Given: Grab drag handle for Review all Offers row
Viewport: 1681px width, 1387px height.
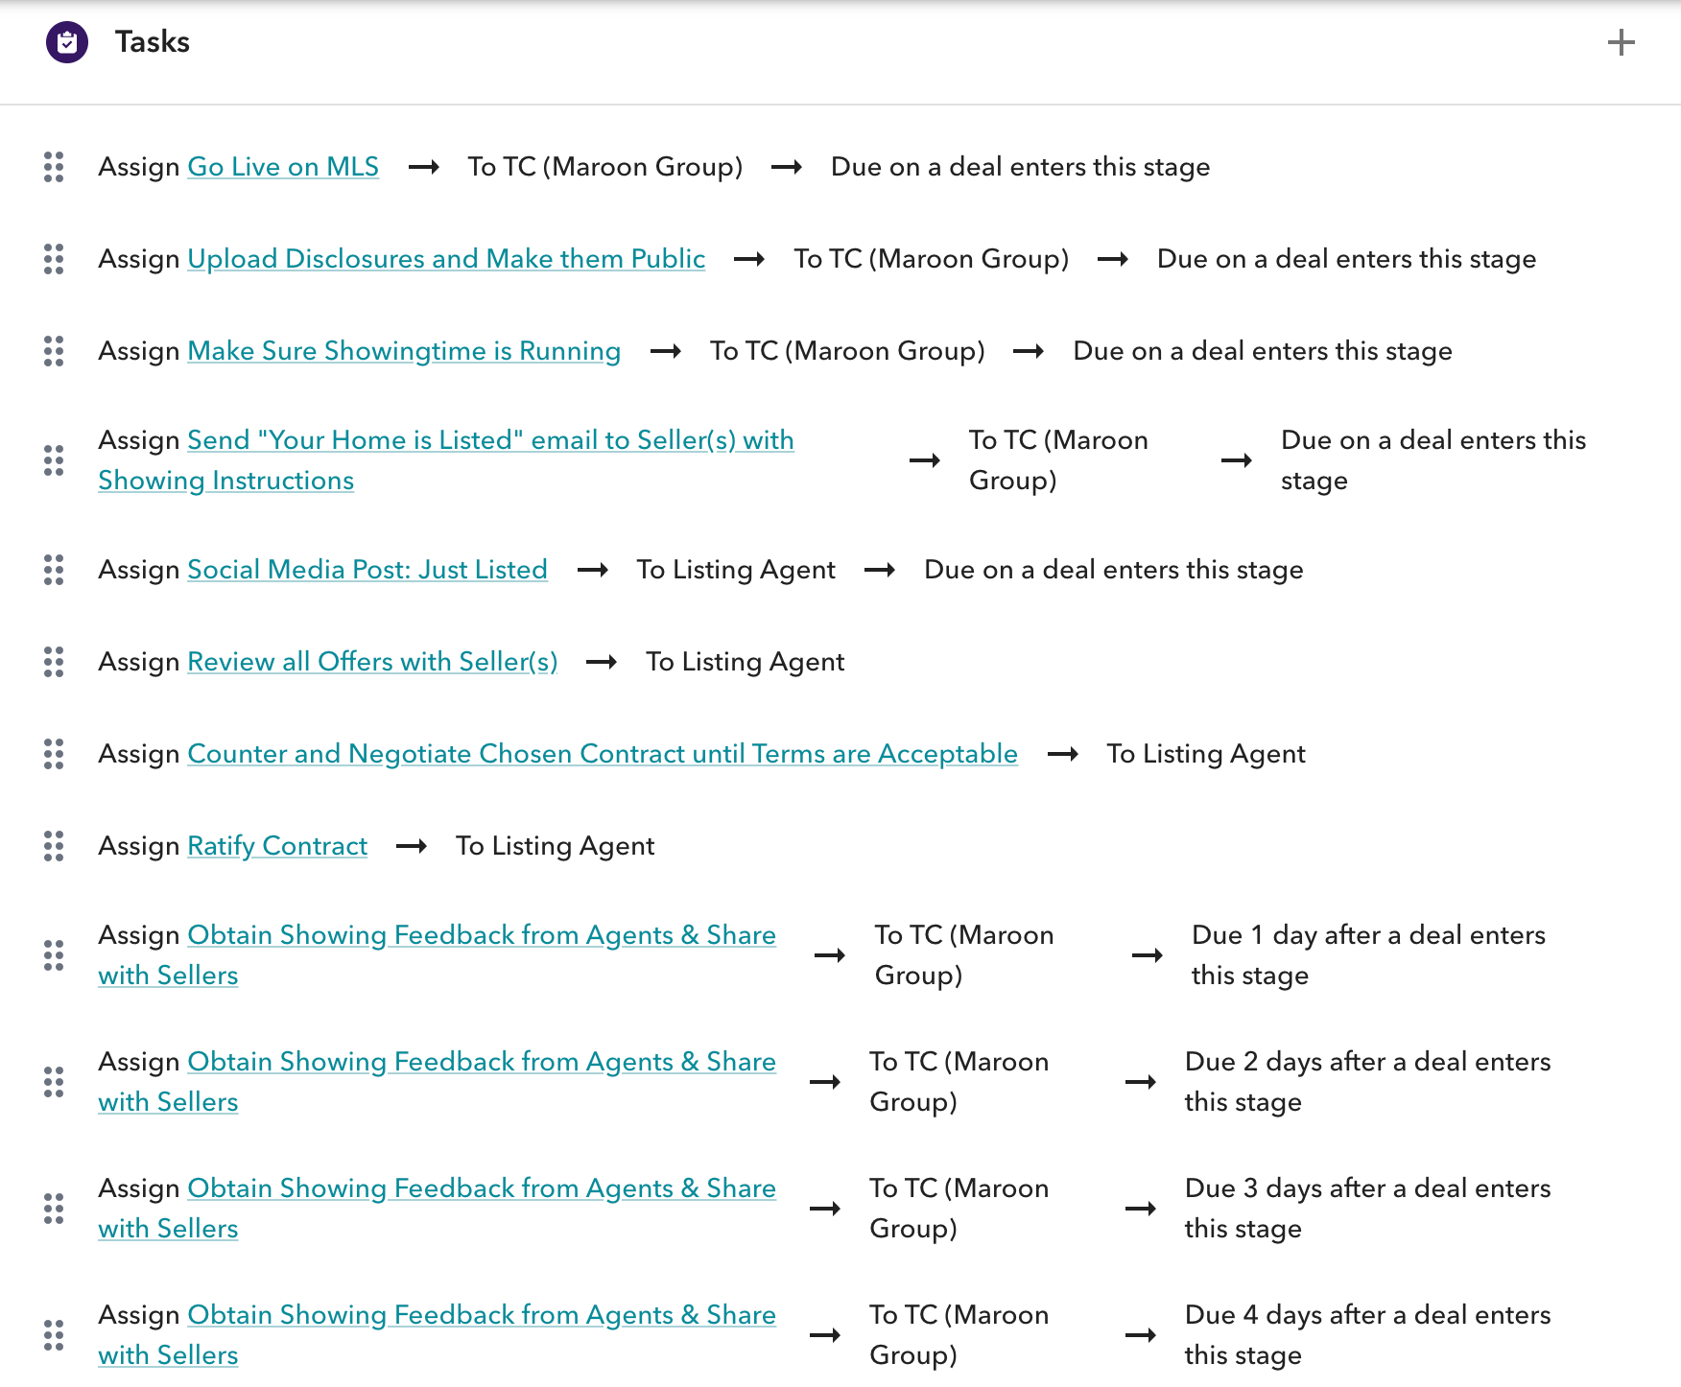Looking at the screenshot, I should click(x=54, y=662).
